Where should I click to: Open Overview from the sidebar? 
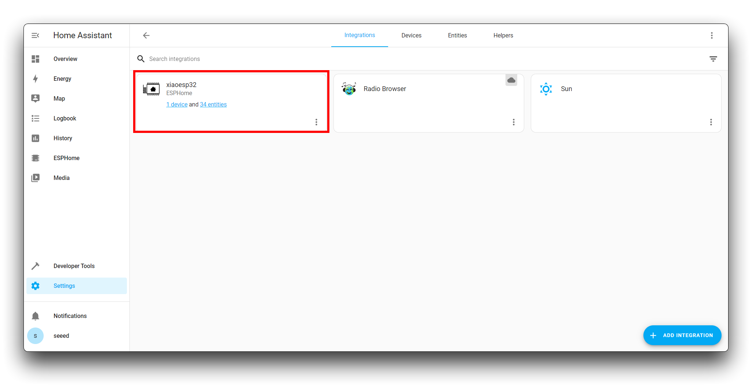tap(77, 59)
